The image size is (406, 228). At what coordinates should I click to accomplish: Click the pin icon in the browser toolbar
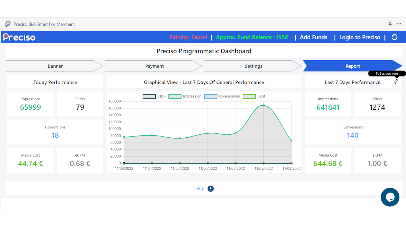coord(390,24)
